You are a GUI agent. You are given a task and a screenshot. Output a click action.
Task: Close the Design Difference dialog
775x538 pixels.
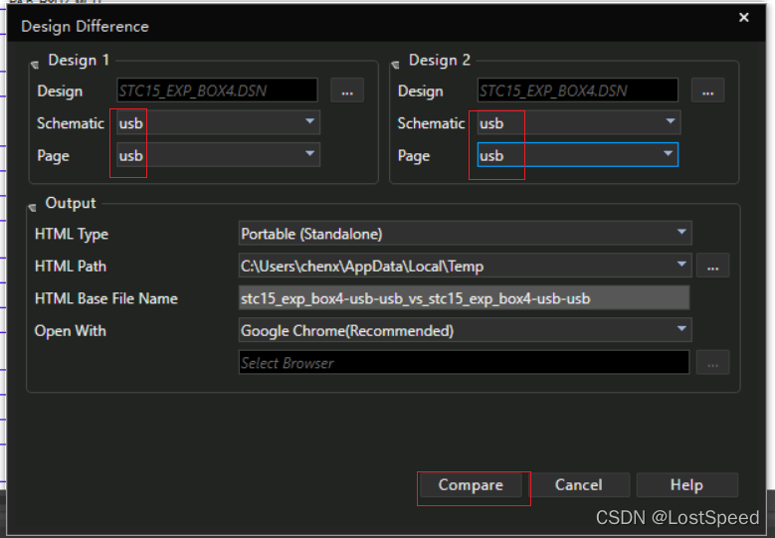tap(744, 17)
